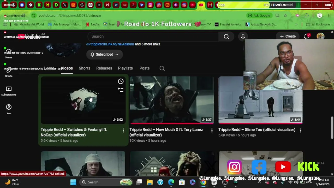Open the All Bookmarks folder
Screen dimensions: 334x188
(x=318, y=25)
